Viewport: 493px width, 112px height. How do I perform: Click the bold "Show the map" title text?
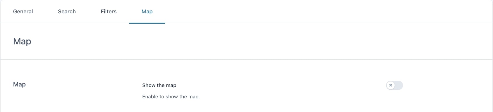point(159,85)
